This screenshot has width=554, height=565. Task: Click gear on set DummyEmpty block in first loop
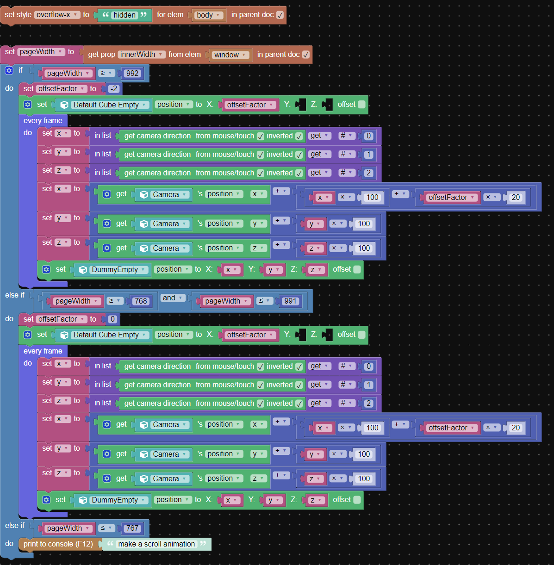click(46, 269)
